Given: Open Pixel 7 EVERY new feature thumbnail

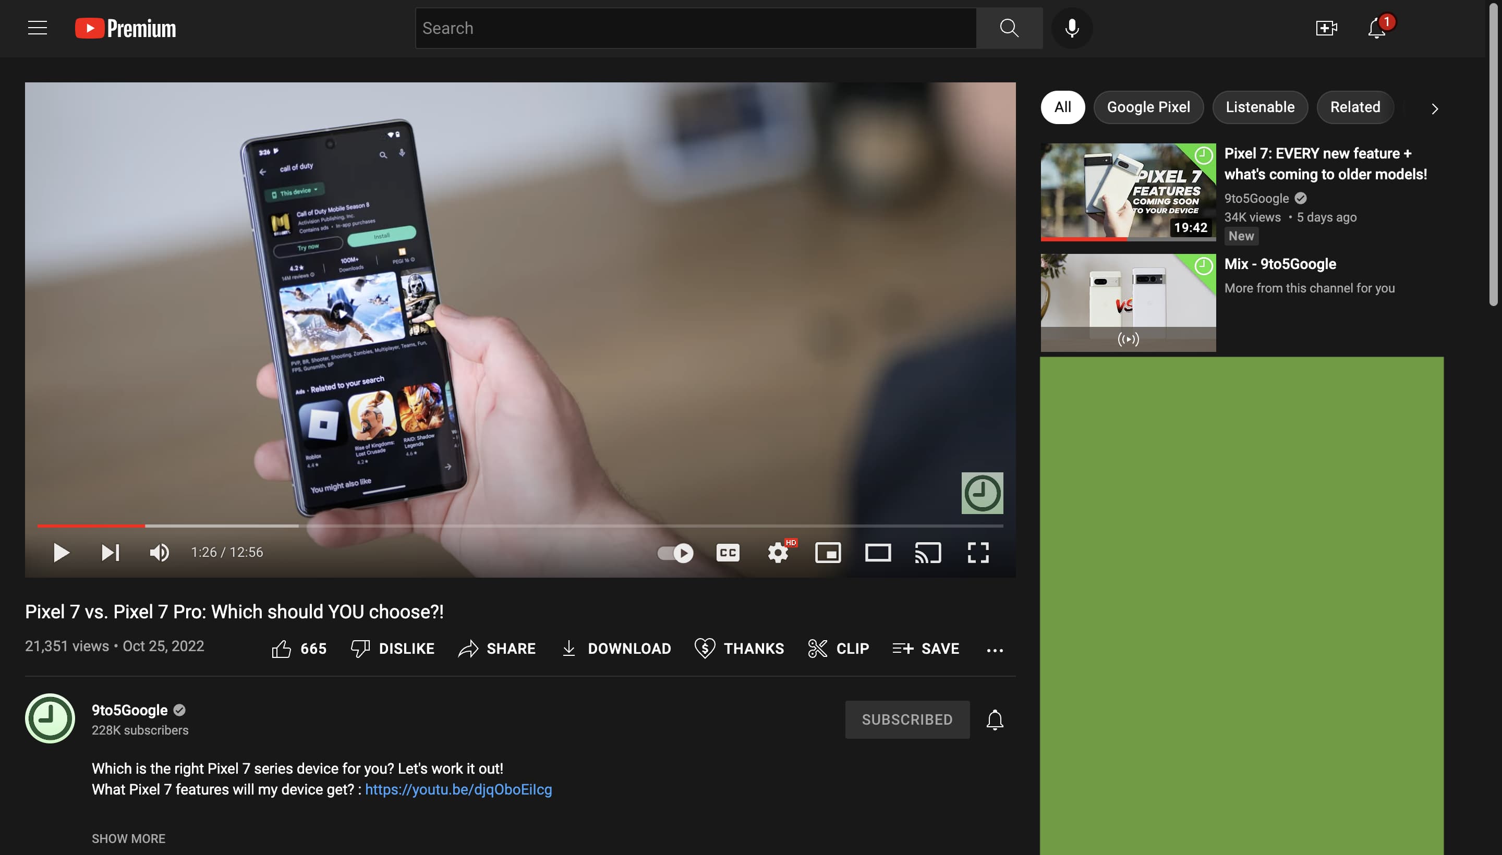Looking at the screenshot, I should point(1127,191).
